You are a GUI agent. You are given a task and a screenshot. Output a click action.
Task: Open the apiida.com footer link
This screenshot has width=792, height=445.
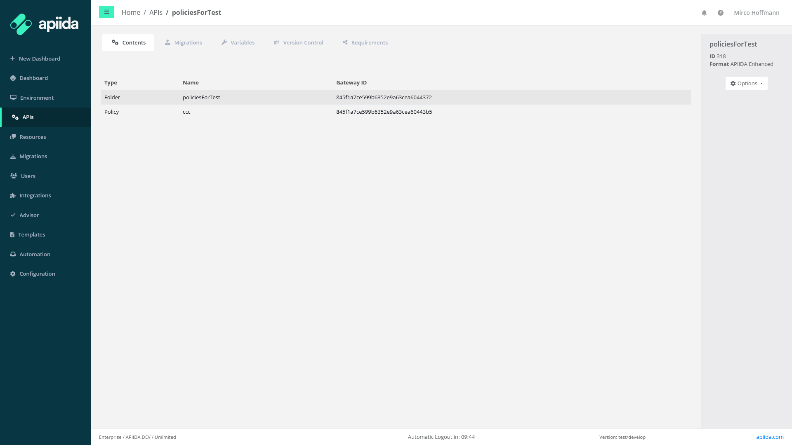769,437
